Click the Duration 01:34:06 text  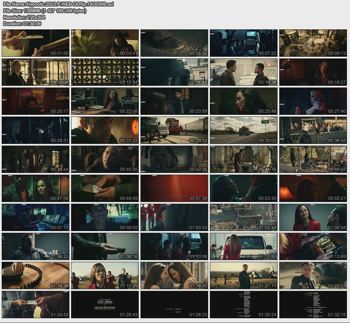point(22,24)
